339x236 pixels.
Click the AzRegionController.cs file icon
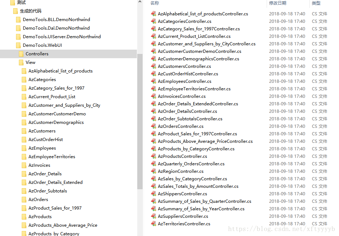154,171
